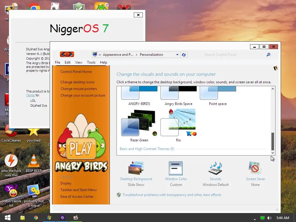Click the 'Personalization' breadcrumb
This screenshot has width=296, height=222.
tap(151, 55)
